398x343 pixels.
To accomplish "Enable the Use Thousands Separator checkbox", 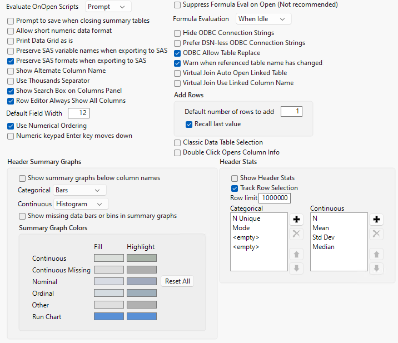I will pos(11,81).
